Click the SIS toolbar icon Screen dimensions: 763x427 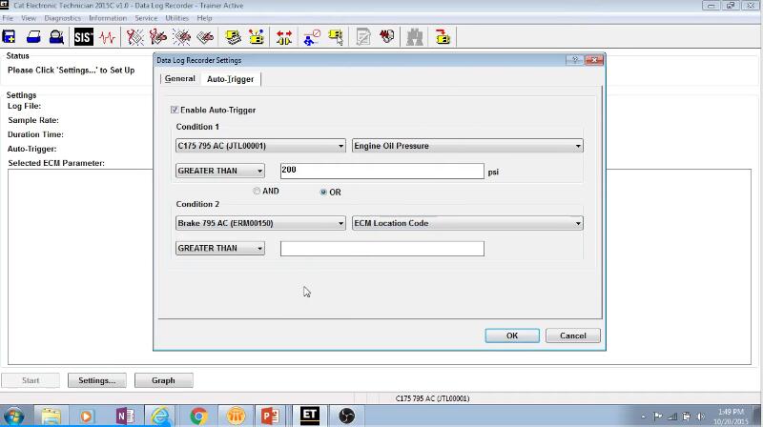[83, 37]
